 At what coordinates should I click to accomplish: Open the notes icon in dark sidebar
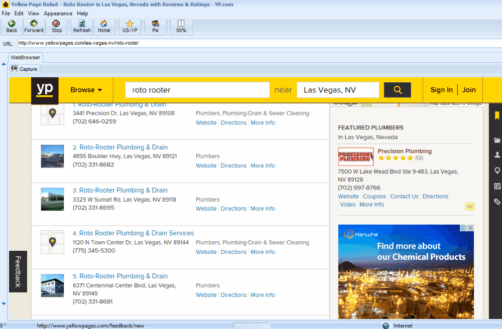click(497, 186)
